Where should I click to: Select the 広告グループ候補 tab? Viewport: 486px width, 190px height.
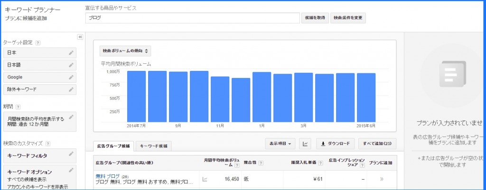point(113,146)
